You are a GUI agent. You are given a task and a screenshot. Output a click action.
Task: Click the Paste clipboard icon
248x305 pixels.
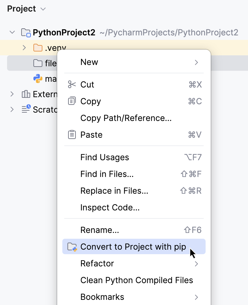click(x=72, y=134)
